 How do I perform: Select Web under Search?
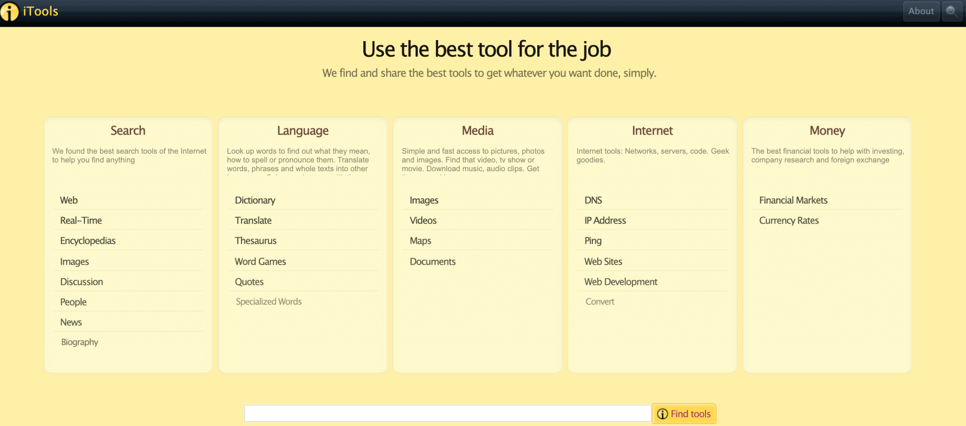tap(69, 200)
